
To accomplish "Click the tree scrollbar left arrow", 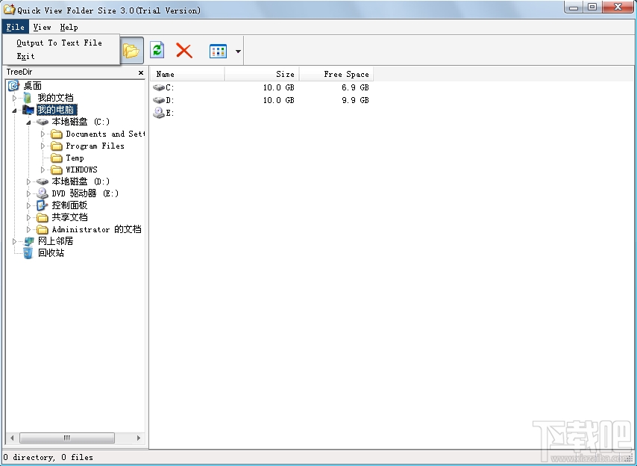I will 12,438.
